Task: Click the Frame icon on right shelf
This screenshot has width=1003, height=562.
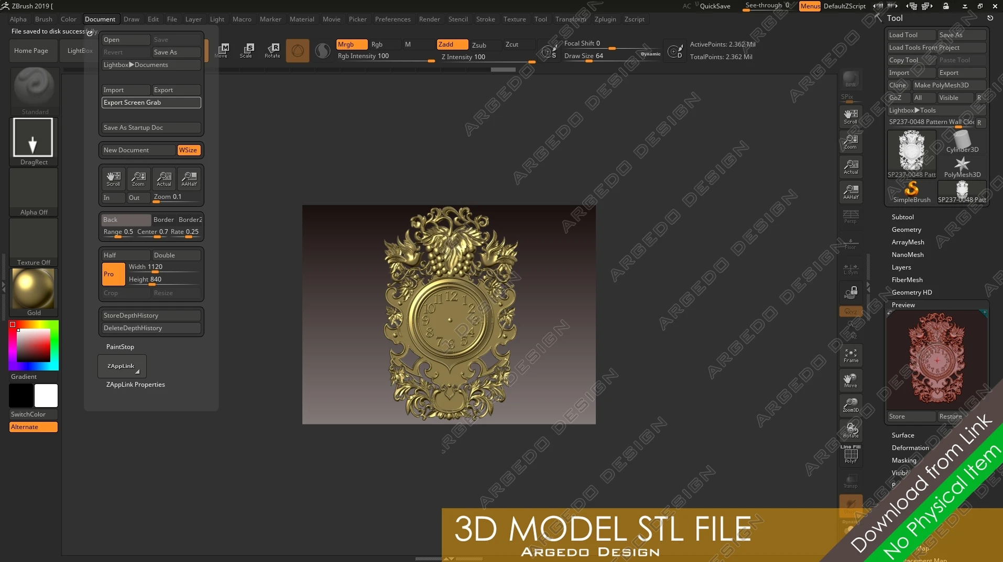Action: [851, 355]
